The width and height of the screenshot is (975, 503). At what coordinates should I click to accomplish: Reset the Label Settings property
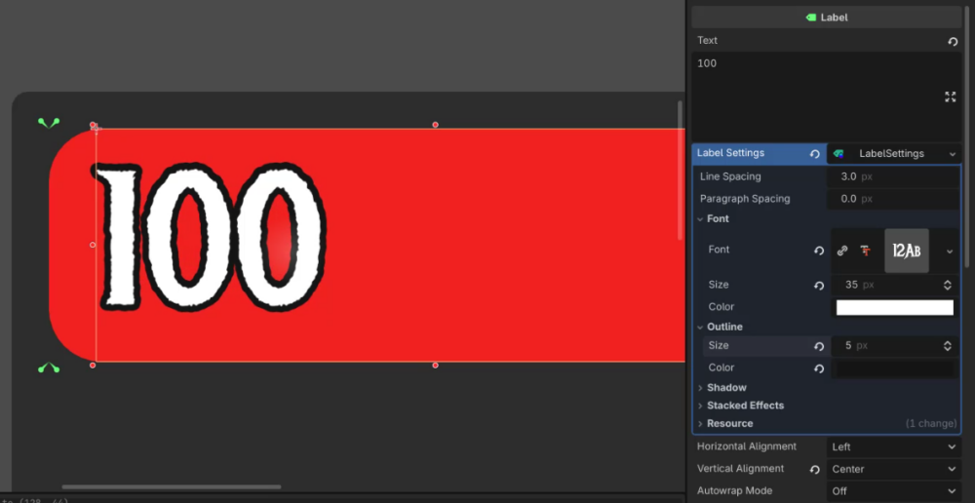pos(814,154)
